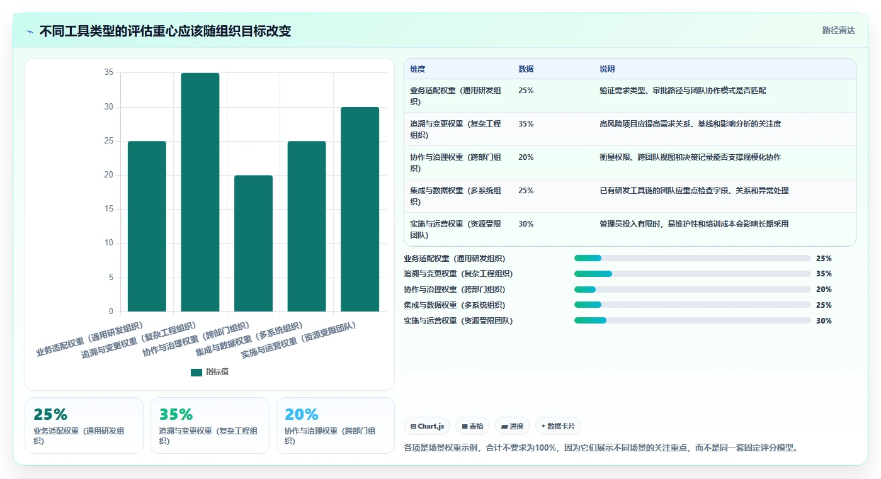881x479 pixels.
Task: Click the tallest bar 追溯与变更权重 in chart
Action: pyautogui.click(x=200, y=192)
